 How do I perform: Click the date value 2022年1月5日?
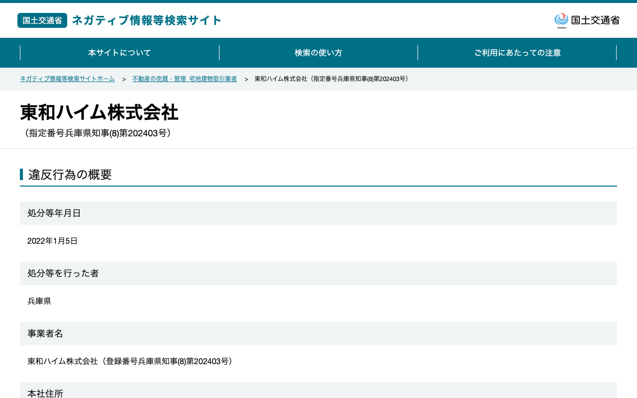pyautogui.click(x=53, y=241)
